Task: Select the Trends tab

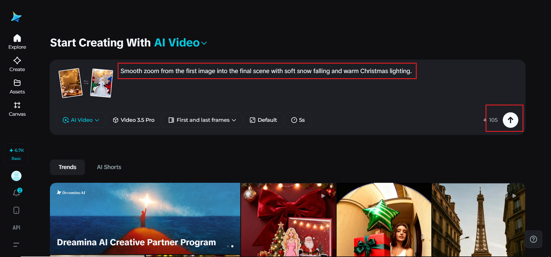Action: click(67, 167)
